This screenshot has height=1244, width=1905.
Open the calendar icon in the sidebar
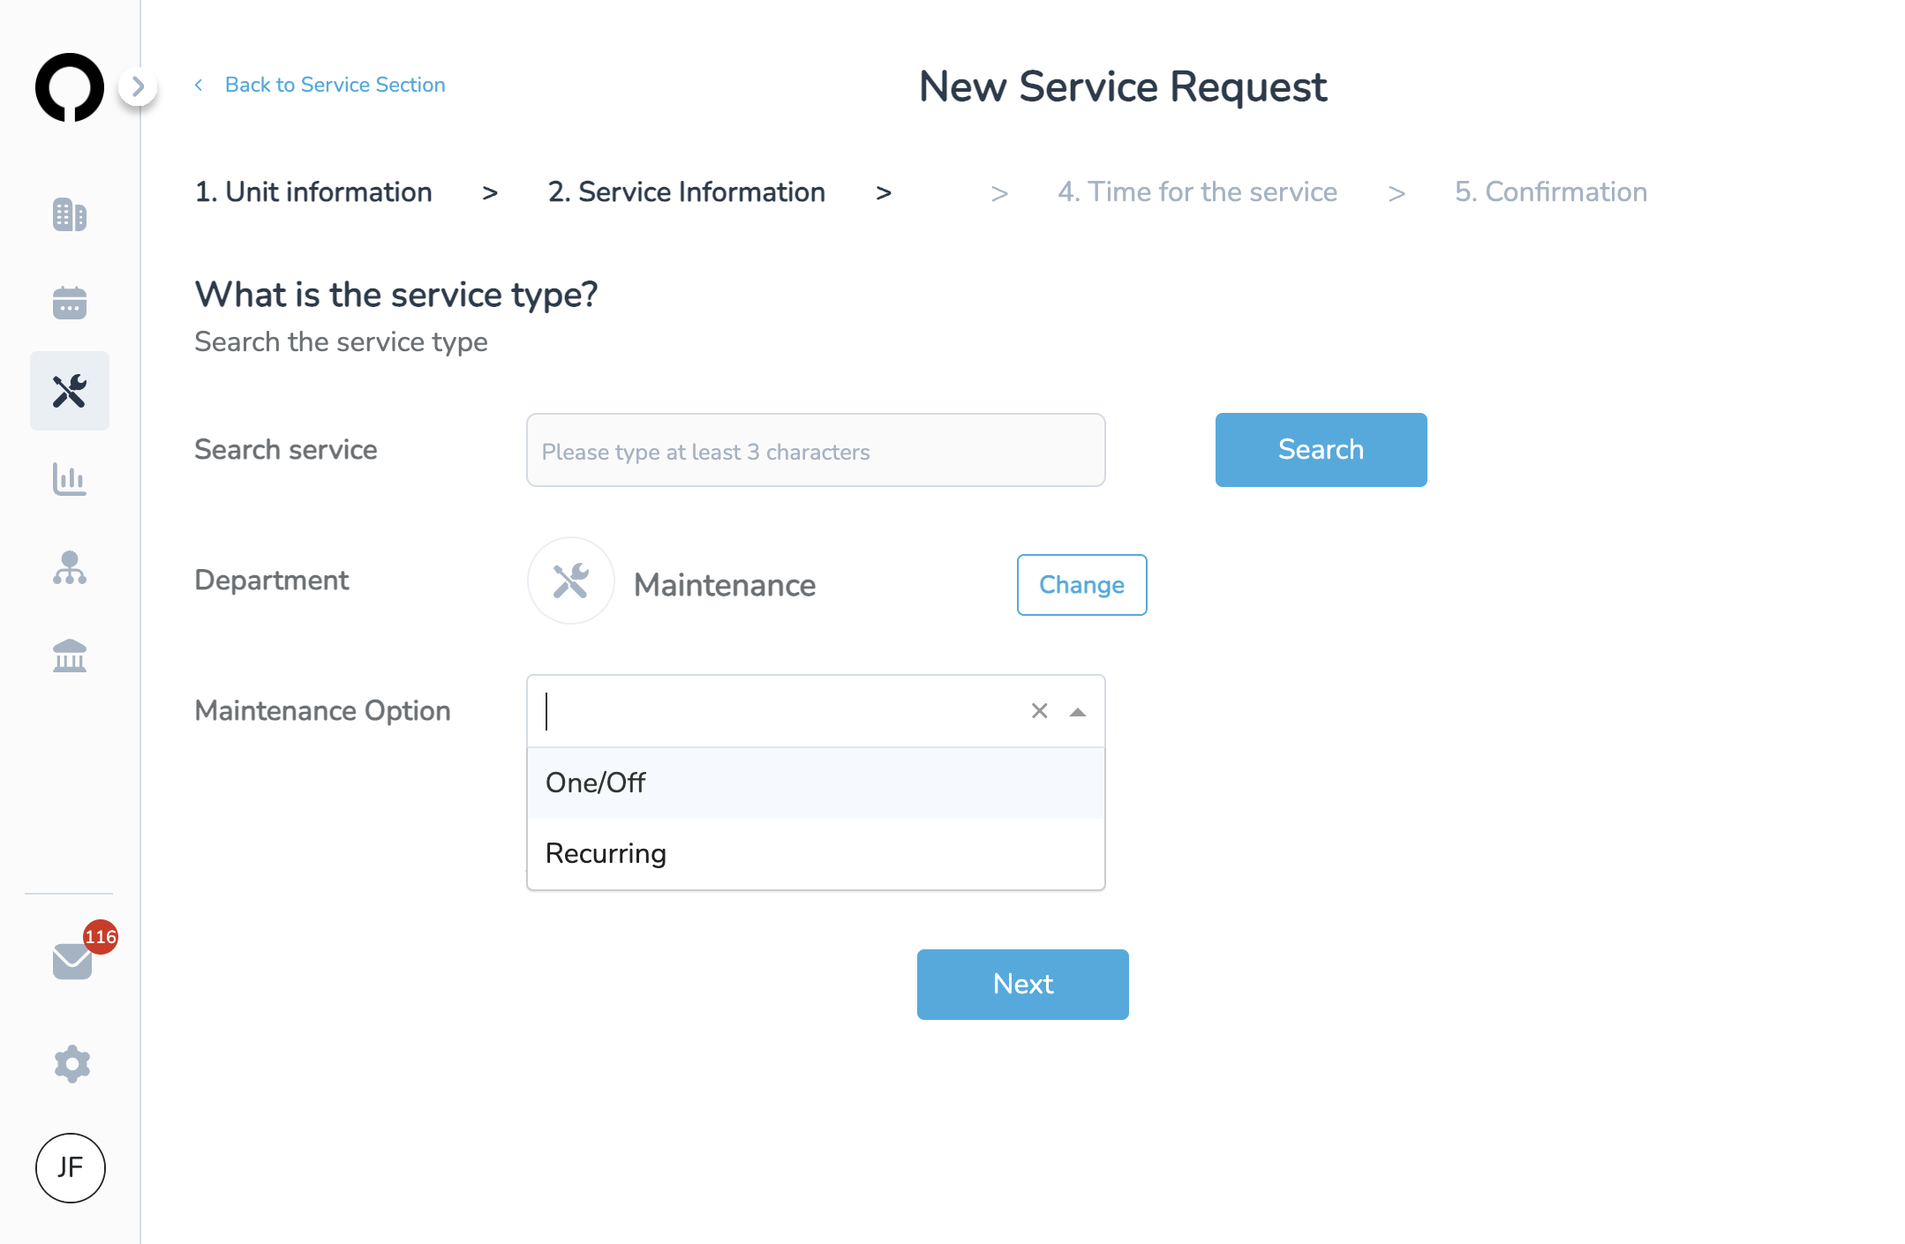70,303
